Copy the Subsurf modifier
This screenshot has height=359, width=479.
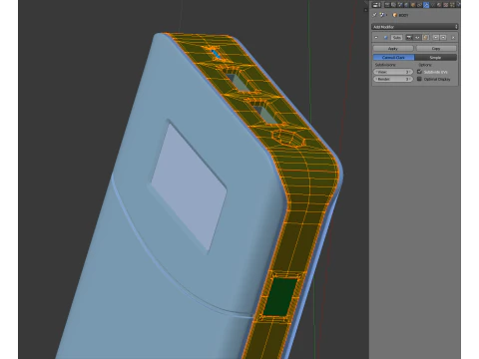(436, 49)
